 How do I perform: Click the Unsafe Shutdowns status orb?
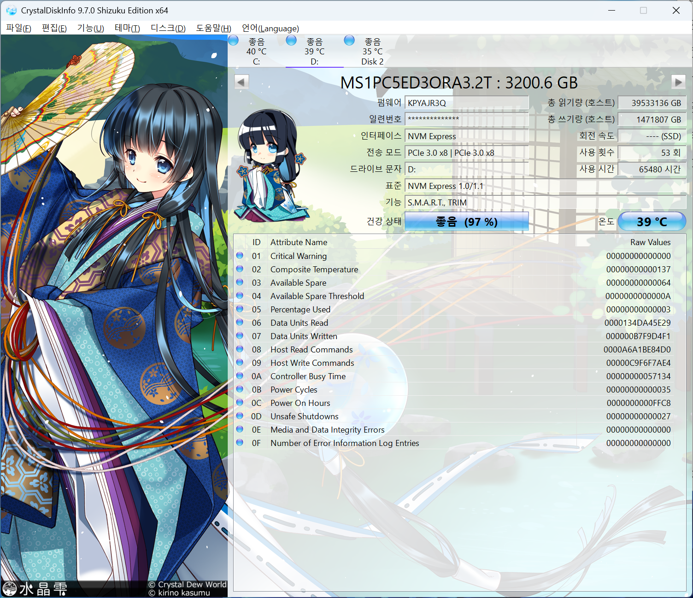(x=240, y=416)
